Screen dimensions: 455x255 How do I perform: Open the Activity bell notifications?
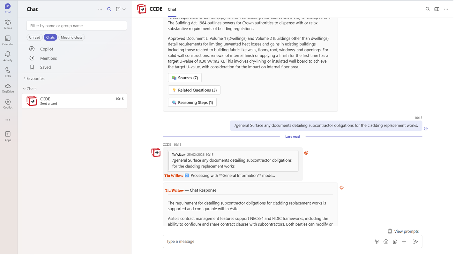(x=8, y=56)
